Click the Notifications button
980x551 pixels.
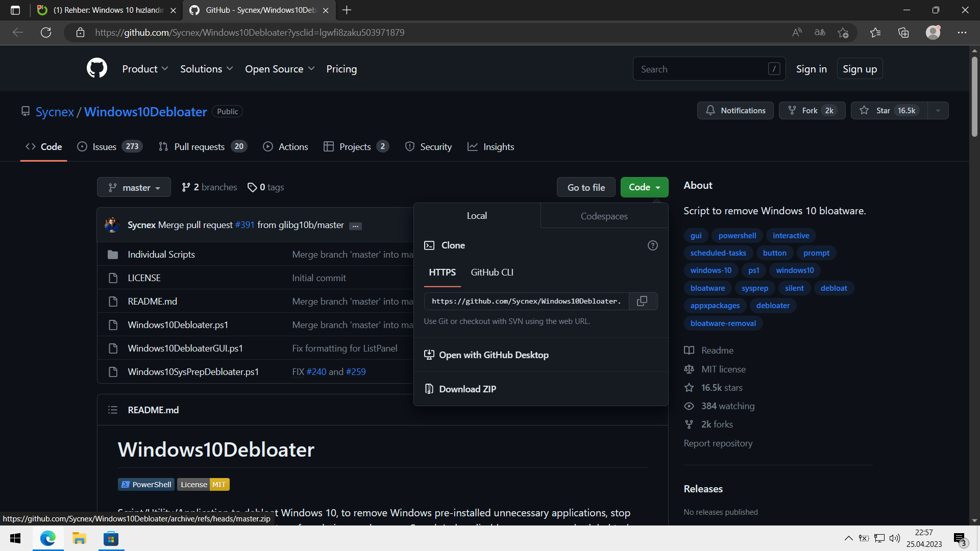735,111
